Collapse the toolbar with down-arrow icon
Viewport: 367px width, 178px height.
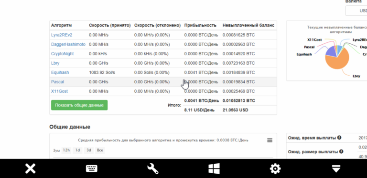(x=336, y=168)
